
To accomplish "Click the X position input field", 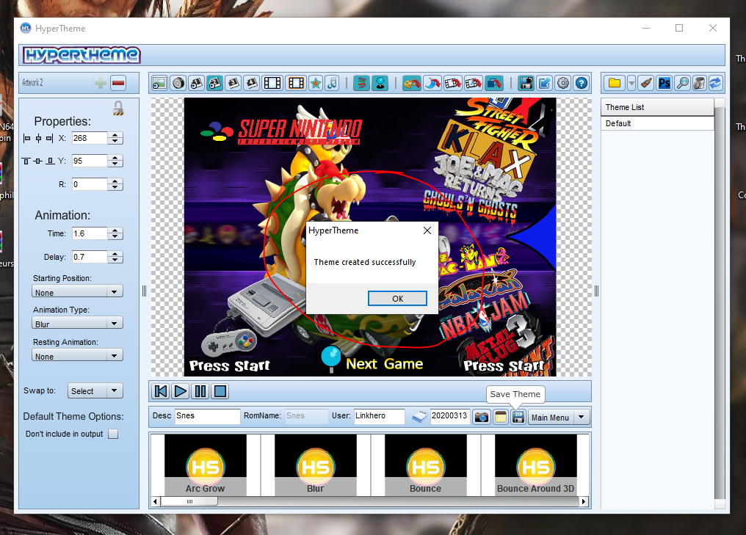I will tap(90, 139).
